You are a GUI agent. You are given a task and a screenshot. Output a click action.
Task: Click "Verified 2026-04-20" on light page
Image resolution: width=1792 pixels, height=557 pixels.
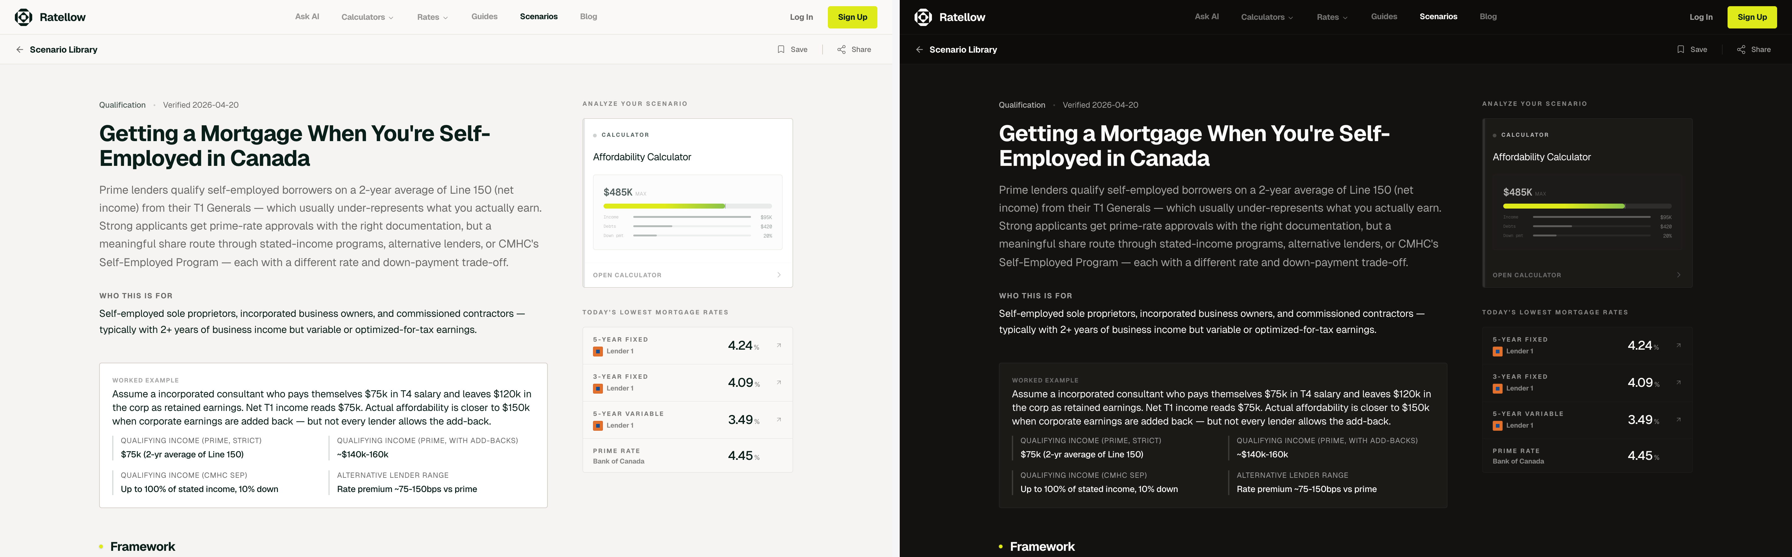click(x=200, y=105)
